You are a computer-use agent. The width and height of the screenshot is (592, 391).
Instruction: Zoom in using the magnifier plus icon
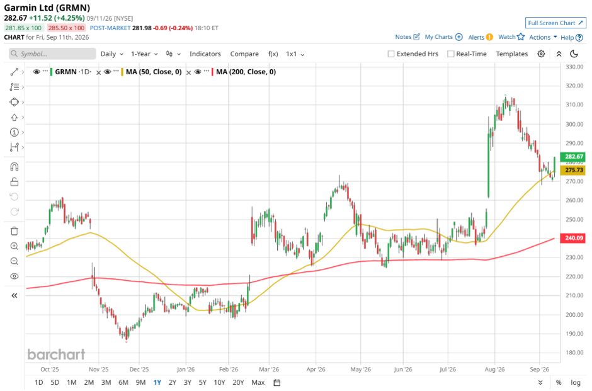[14, 246]
